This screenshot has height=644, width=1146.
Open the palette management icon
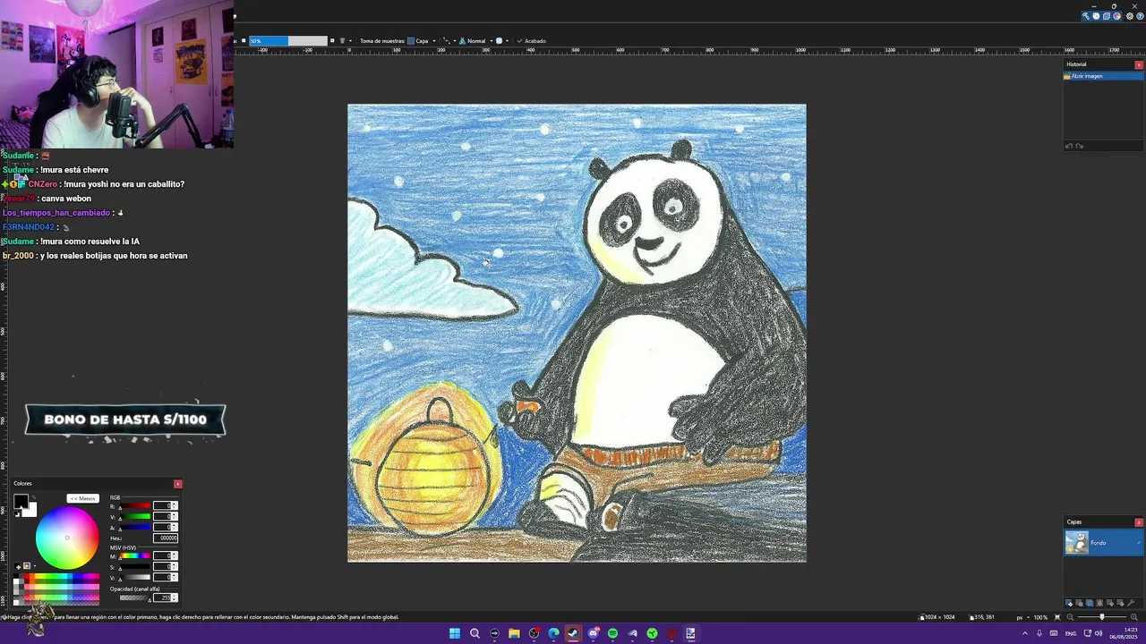point(27,566)
